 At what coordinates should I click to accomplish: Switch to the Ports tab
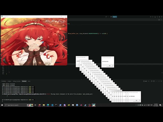pyautogui.click(x=29, y=81)
